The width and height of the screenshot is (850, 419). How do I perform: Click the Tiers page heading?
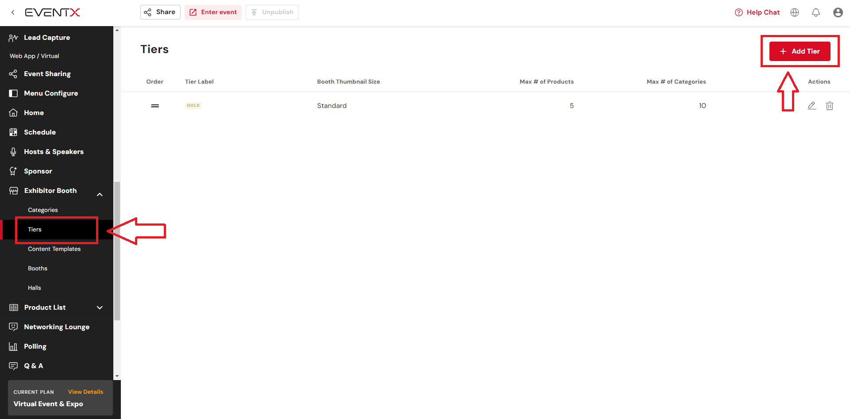point(155,49)
